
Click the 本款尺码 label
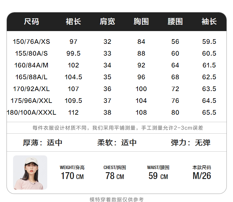tap(202, 168)
